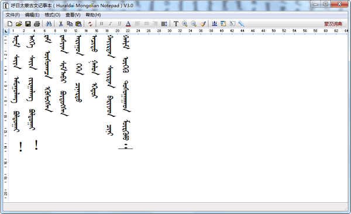Screen dimensions: 351x214
Task: Zoom out with the magnifier minus icon
Action: coord(194,24)
